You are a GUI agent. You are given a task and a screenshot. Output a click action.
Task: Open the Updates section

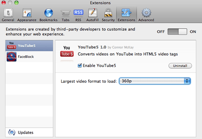pyautogui.click(x=29, y=132)
